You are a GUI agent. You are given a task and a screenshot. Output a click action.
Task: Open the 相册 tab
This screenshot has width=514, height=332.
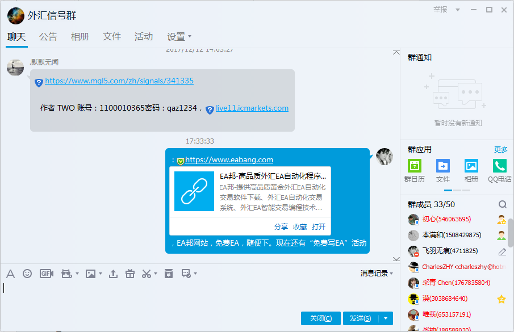[80, 37]
